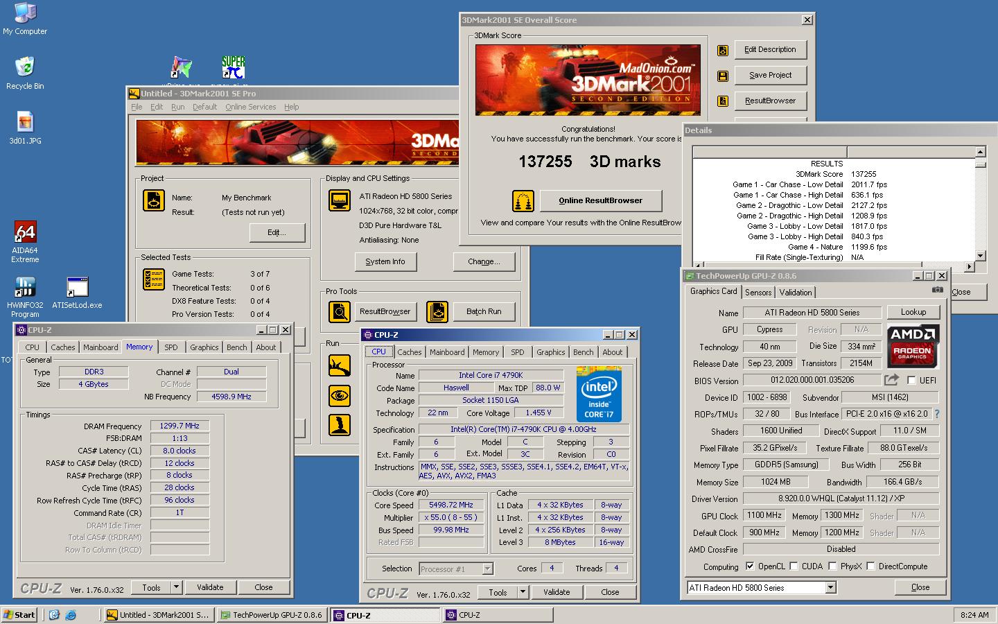Image resolution: width=998 pixels, height=624 pixels.
Task: Open the Processor #1 selection dropdown
Action: click(487, 569)
